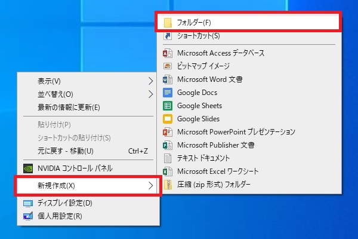Click the Ctrl+Z shortcut label
Image resolution: width=358 pixels, height=239 pixels.
point(138,151)
